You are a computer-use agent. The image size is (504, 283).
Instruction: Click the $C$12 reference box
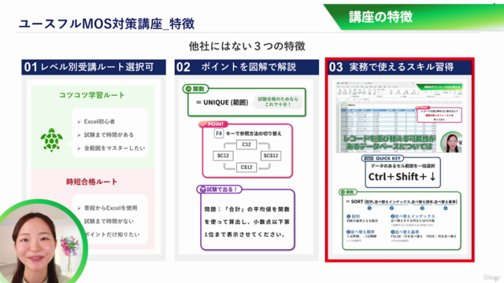(271, 156)
